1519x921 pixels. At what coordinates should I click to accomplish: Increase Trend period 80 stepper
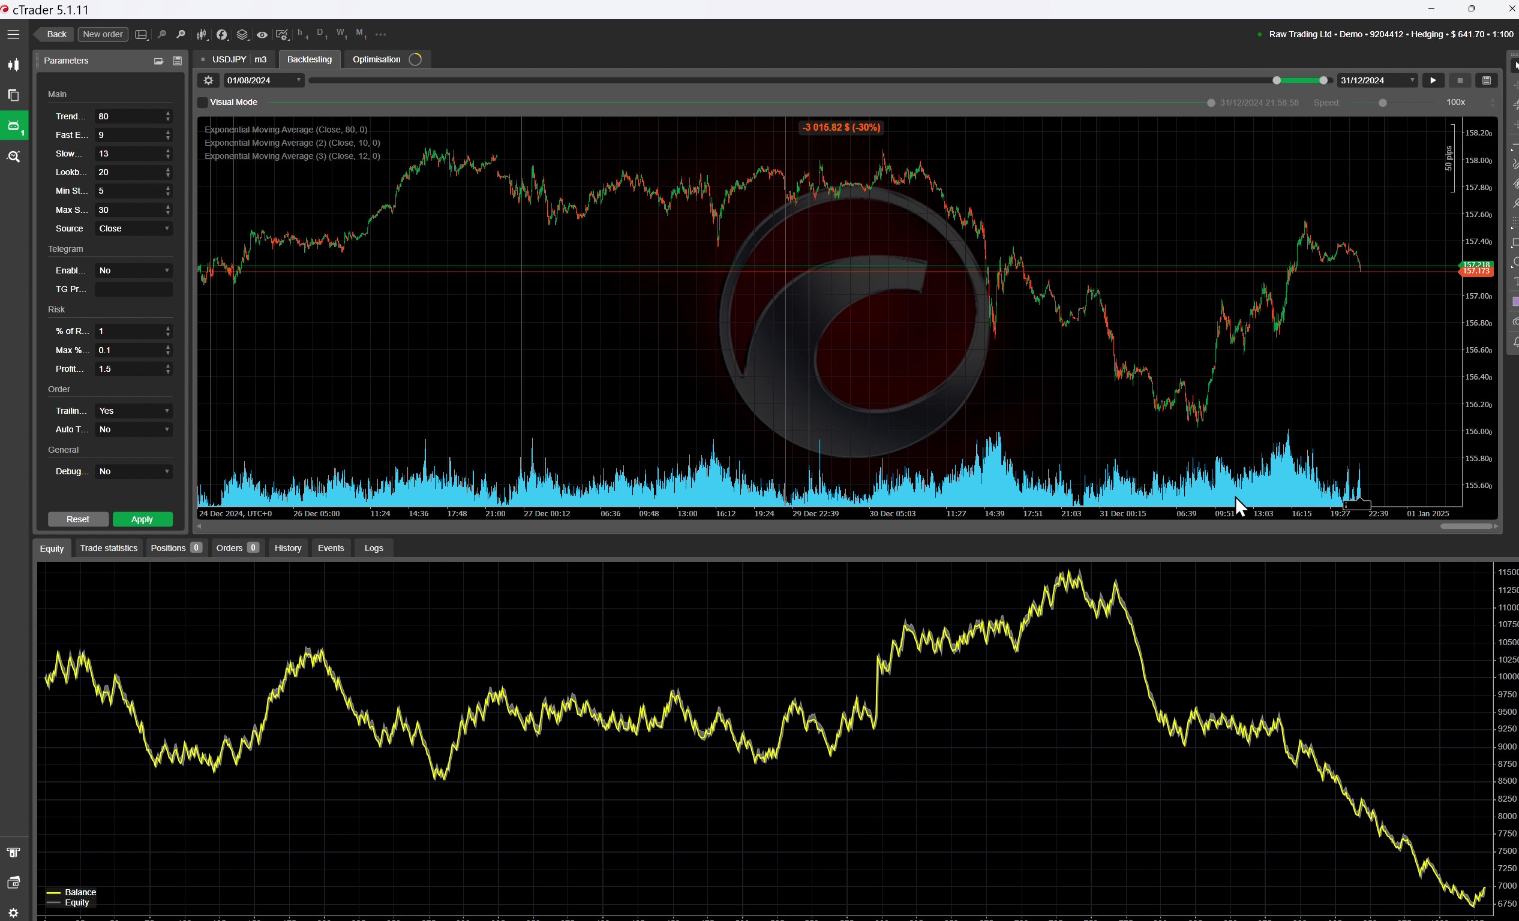click(169, 113)
